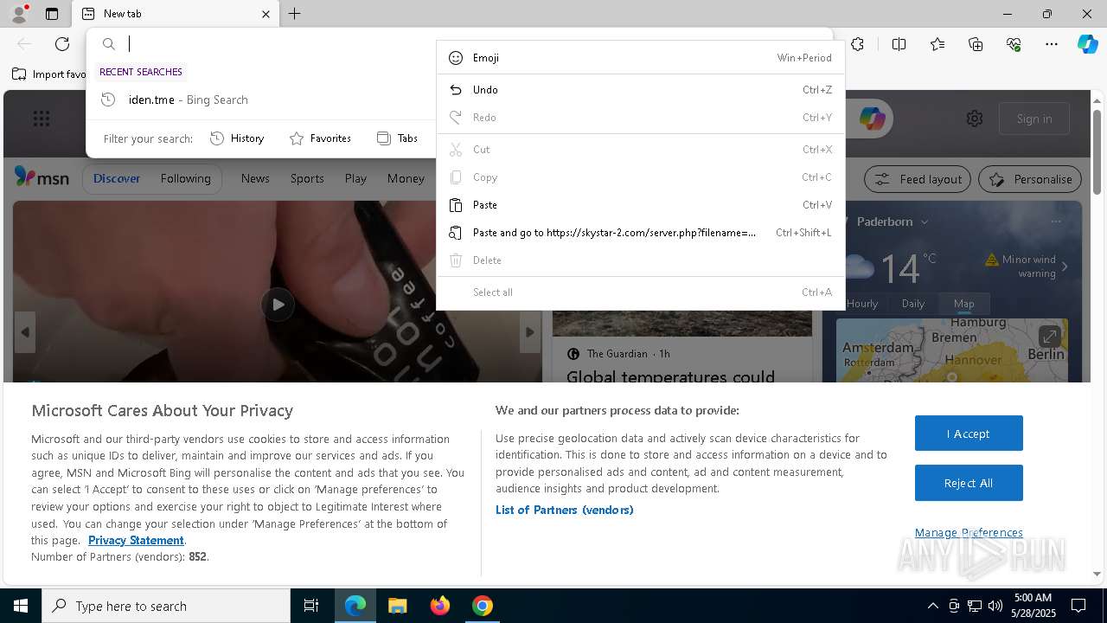The width and height of the screenshot is (1107, 623).
Task: Filter the search by History
Action: (238, 138)
